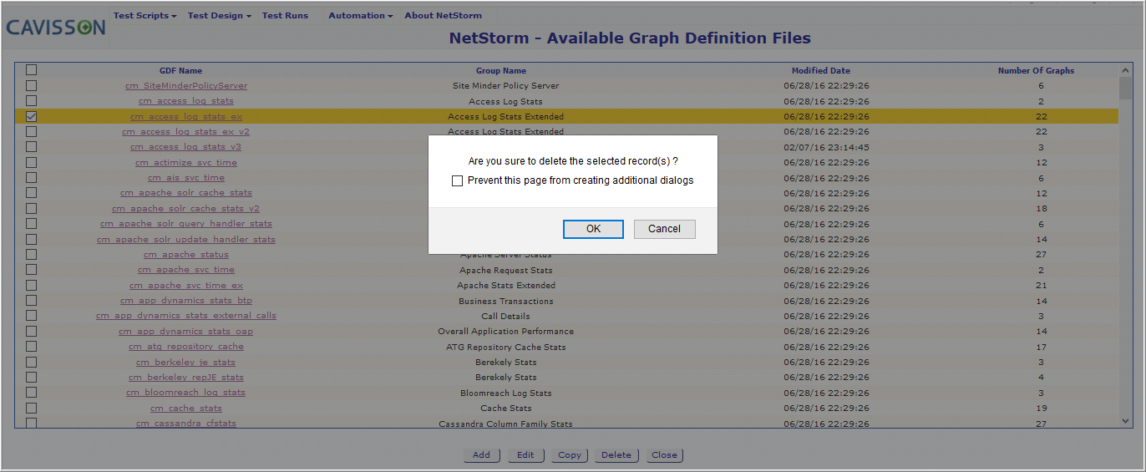The image size is (1146, 472).
Task: Click the table's vertical scrollbar thumb
Action: (1125, 89)
